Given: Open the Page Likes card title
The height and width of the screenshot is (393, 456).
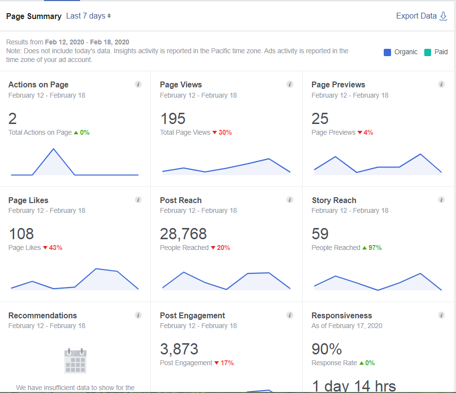Looking at the screenshot, I should tap(28, 201).
